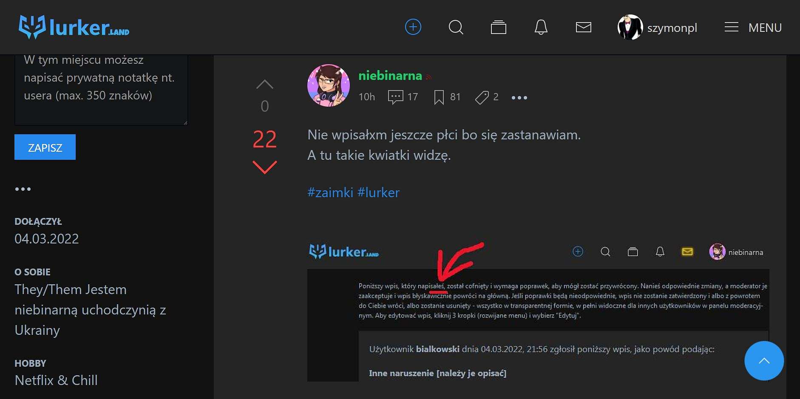Downvote the post with red down arrow
Image resolution: width=800 pixels, height=399 pixels.
pyautogui.click(x=264, y=167)
